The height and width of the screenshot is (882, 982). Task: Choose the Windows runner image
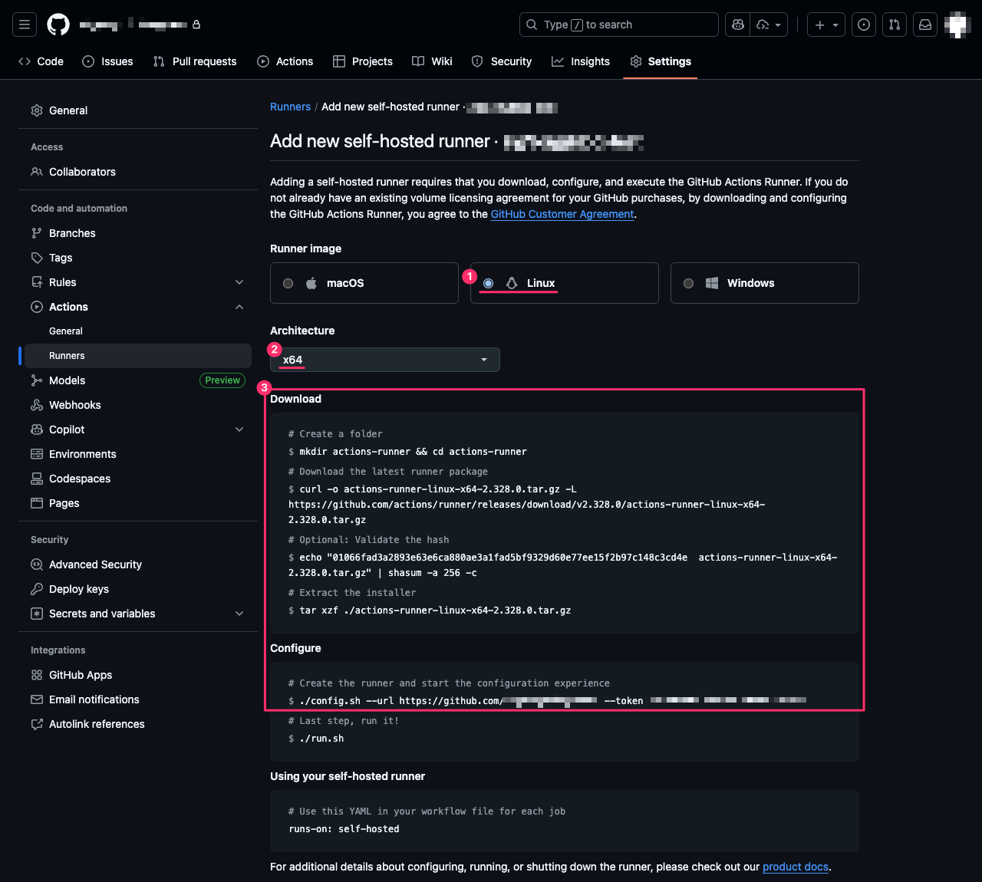pos(689,283)
